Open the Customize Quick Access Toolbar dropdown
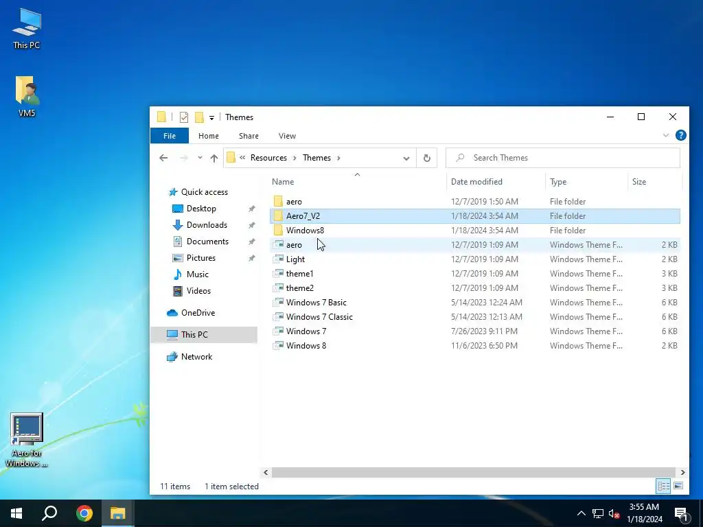 tap(211, 118)
